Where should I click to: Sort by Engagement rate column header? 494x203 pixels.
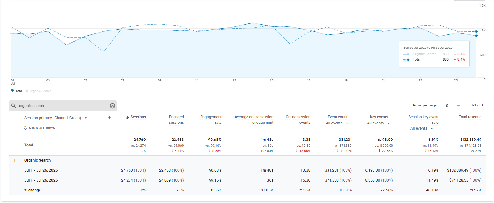click(211, 120)
